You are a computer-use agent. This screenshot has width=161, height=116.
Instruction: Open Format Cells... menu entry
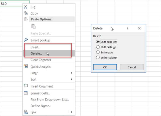[49, 93]
